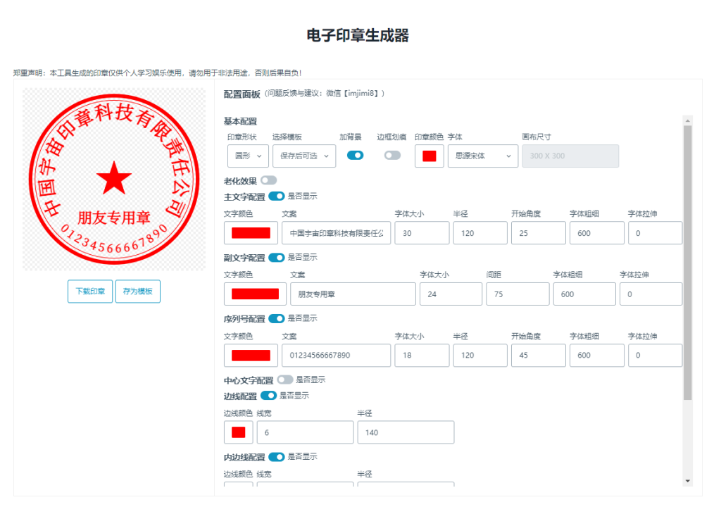Click the 存为模板 button
The image size is (721, 514).
point(138,291)
